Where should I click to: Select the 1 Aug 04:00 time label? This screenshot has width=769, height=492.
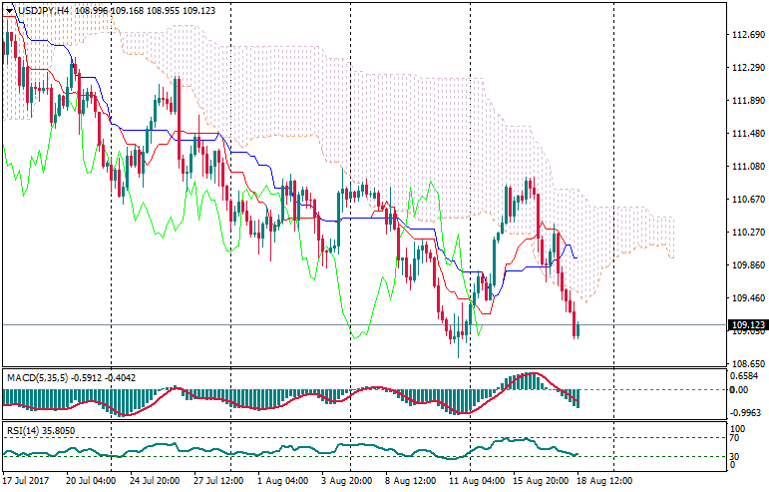(x=283, y=480)
